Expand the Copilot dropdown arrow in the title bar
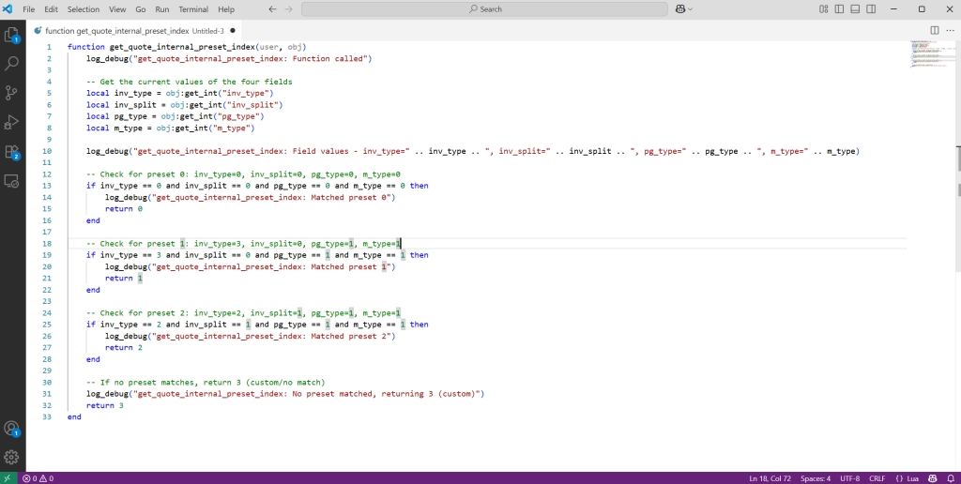Screen dimensions: 961x484 691,9
